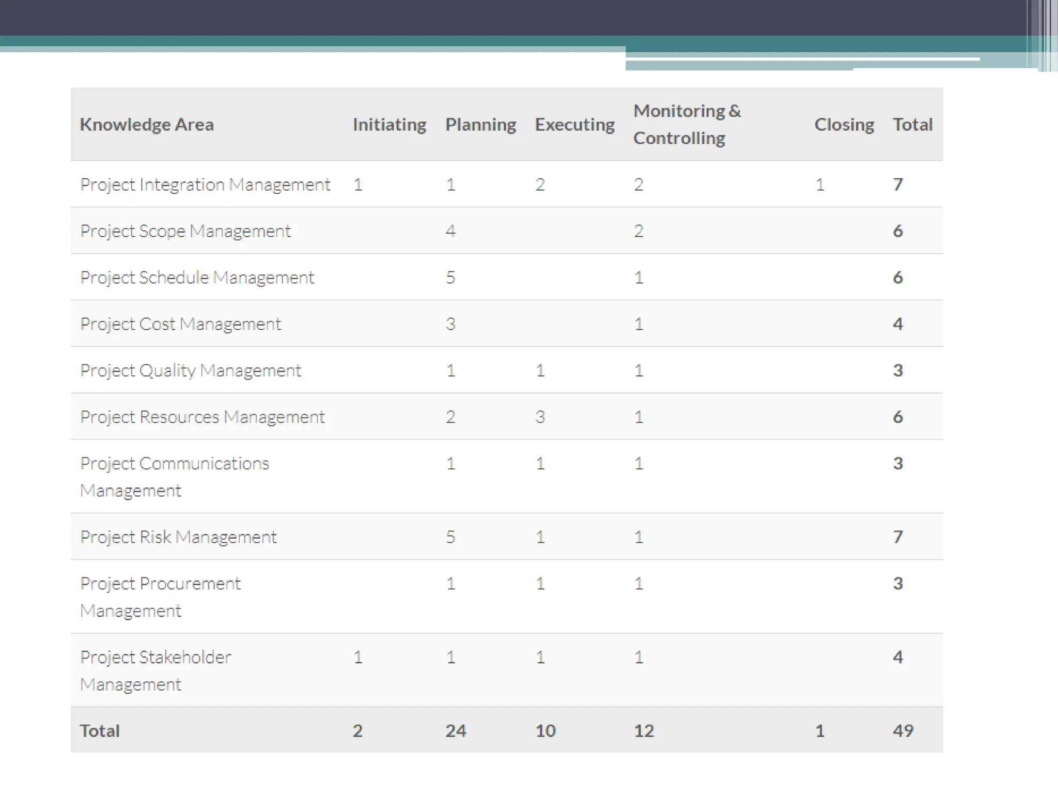Click the Planning total value 24
The image size is (1058, 794).
(x=456, y=731)
